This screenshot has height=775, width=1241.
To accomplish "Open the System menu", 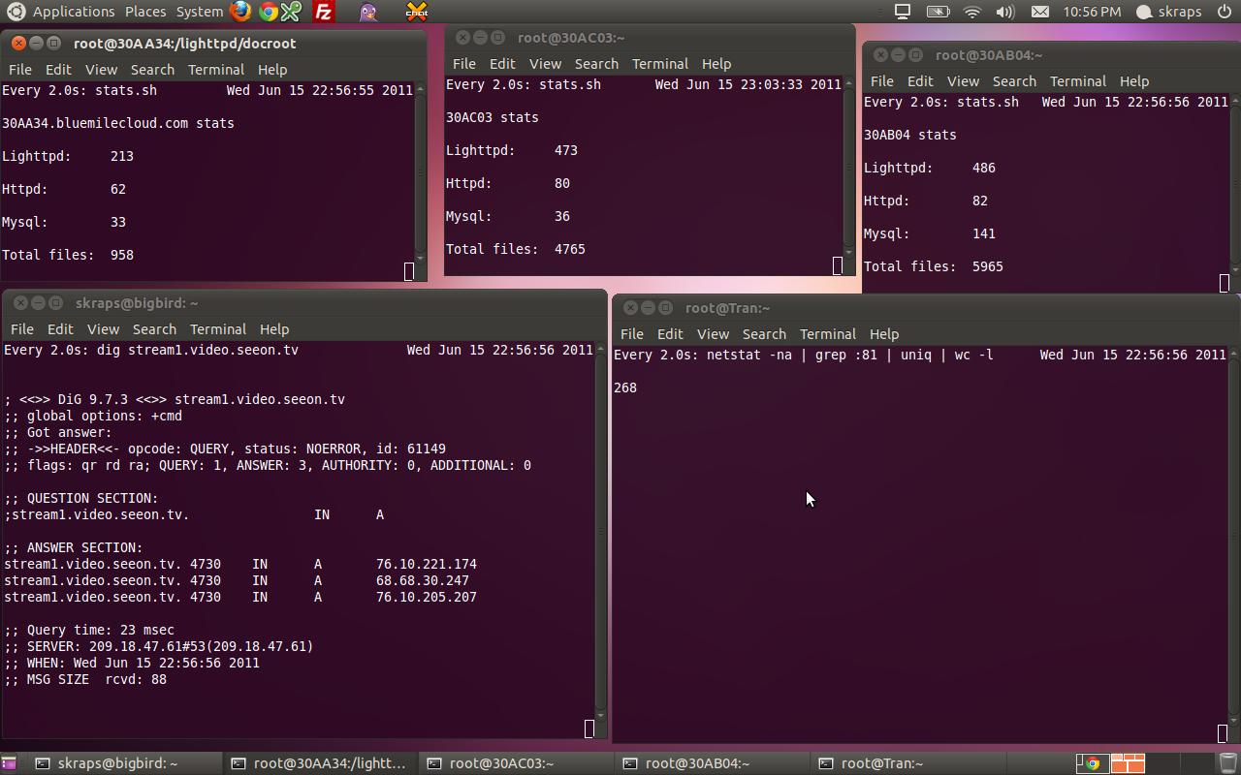I will (200, 12).
